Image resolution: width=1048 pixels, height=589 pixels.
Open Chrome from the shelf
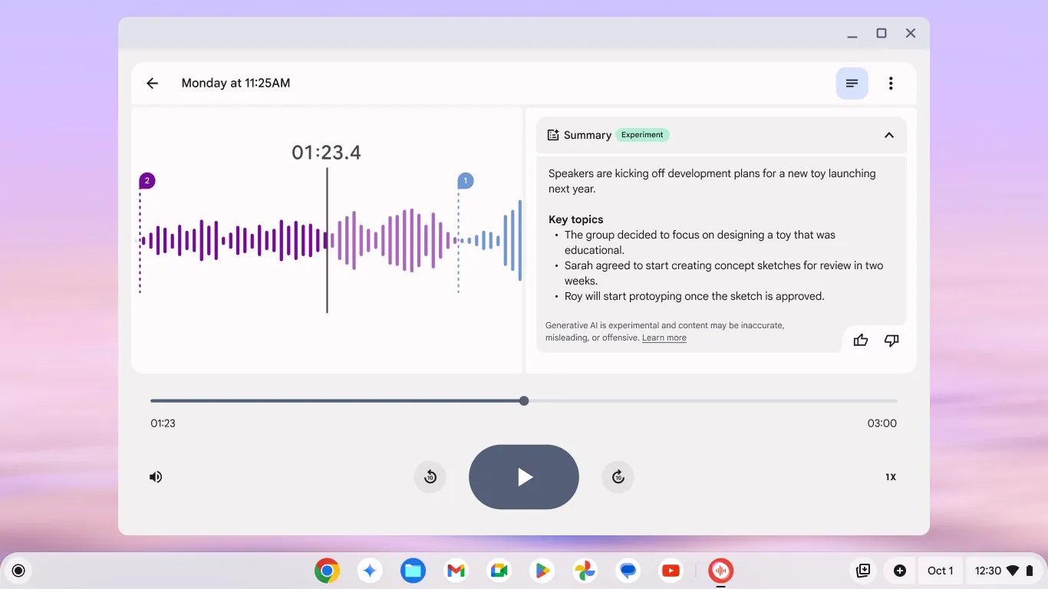tap(327, 571)
